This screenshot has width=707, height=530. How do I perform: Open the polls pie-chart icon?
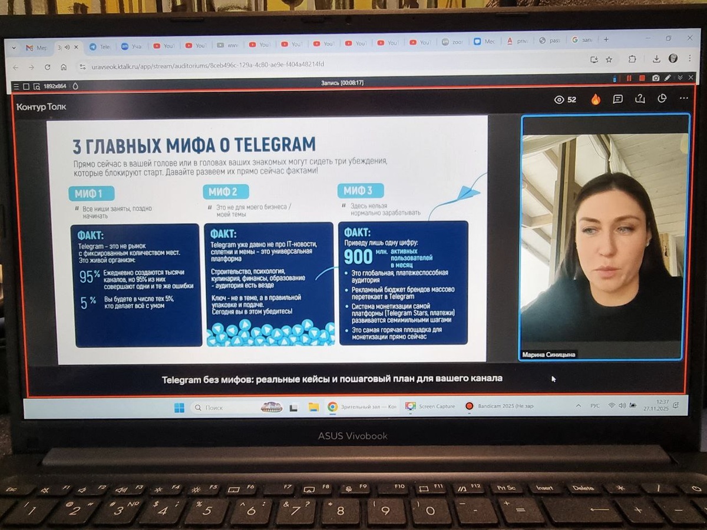pyautogui.click(x=662, y=98)
